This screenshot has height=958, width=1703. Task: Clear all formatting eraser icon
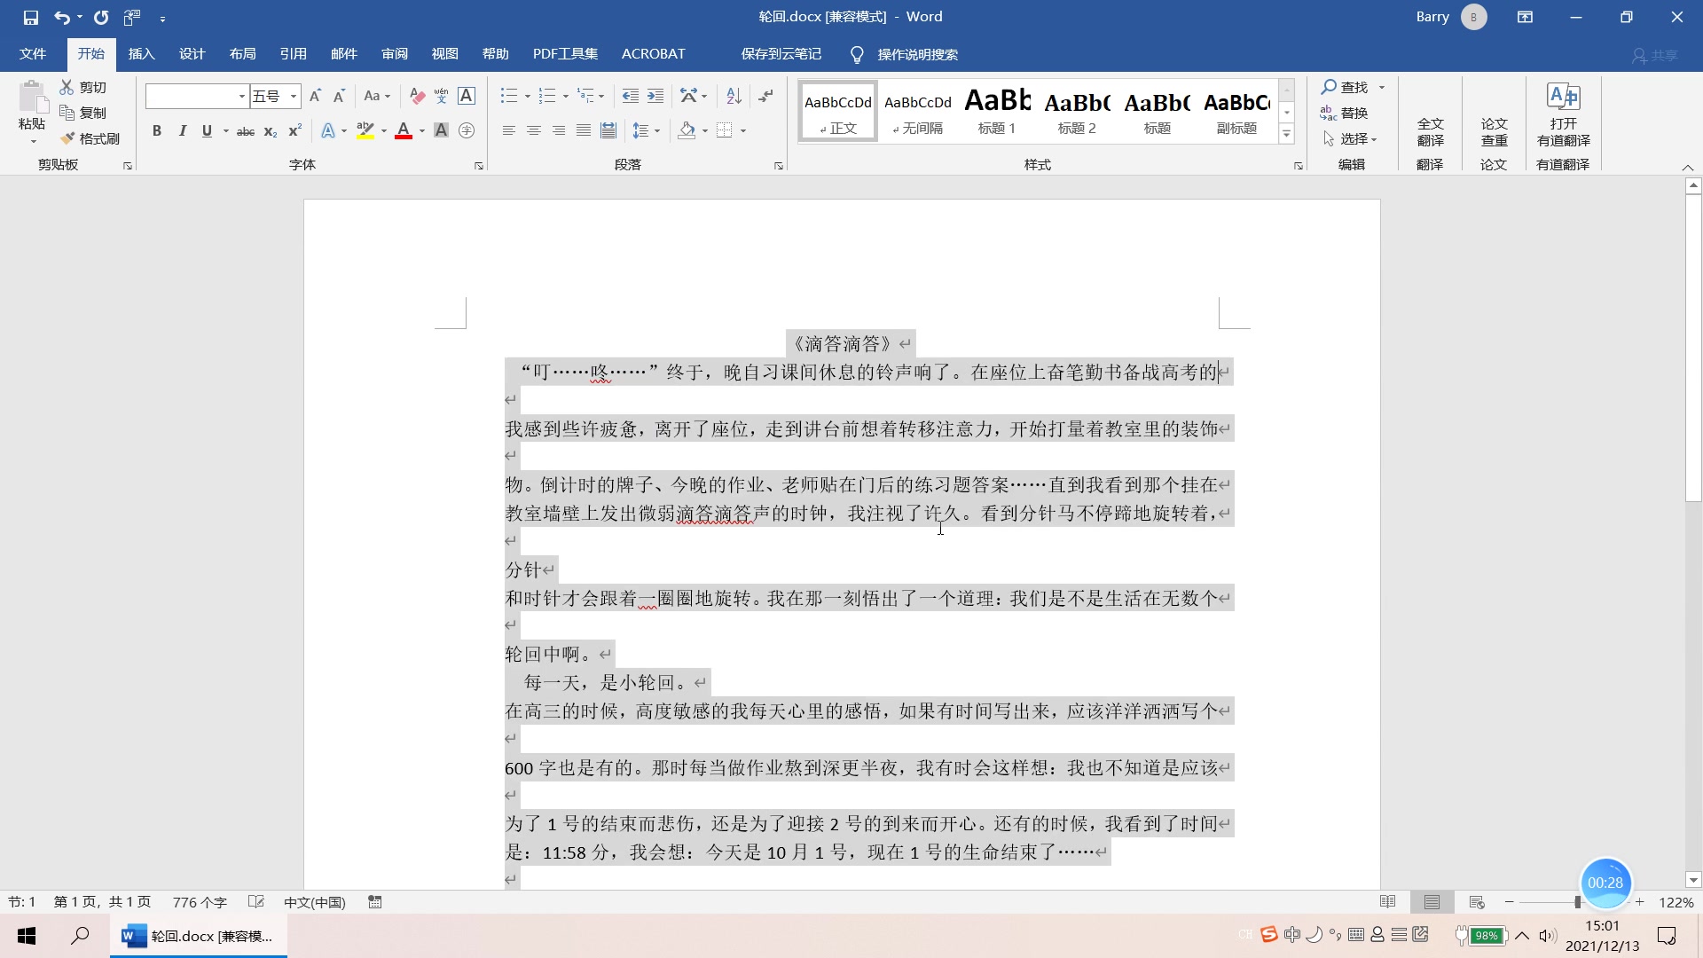coord(417,96)
